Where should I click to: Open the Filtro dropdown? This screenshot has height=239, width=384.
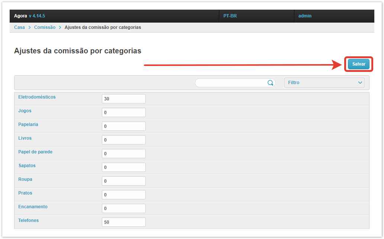[x=324, y=83]
